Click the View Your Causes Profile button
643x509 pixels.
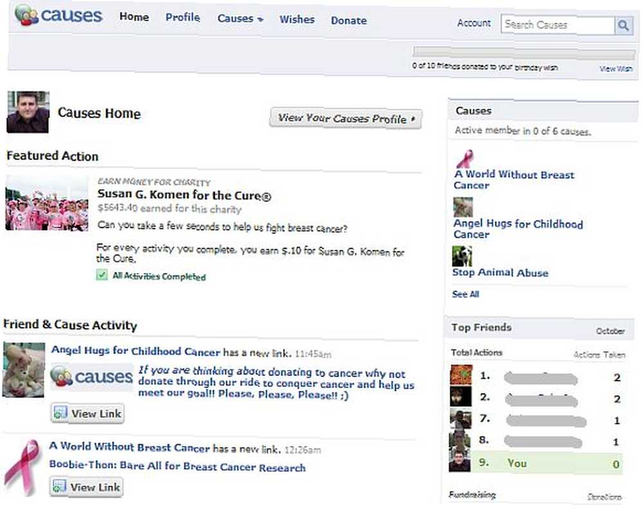point(346,118)
